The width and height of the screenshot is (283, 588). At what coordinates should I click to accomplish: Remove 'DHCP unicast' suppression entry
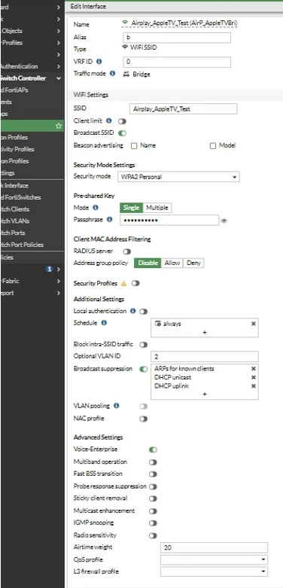click(x=254, y=377)
